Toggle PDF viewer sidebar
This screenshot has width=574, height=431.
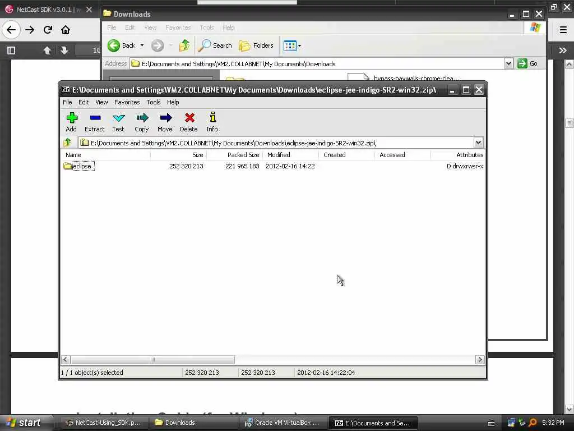point(11,50)
